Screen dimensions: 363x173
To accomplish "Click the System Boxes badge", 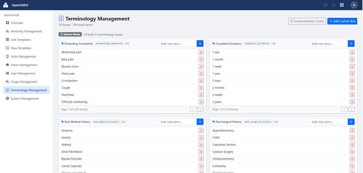I will pyautogui.click(x=70, y=34).
